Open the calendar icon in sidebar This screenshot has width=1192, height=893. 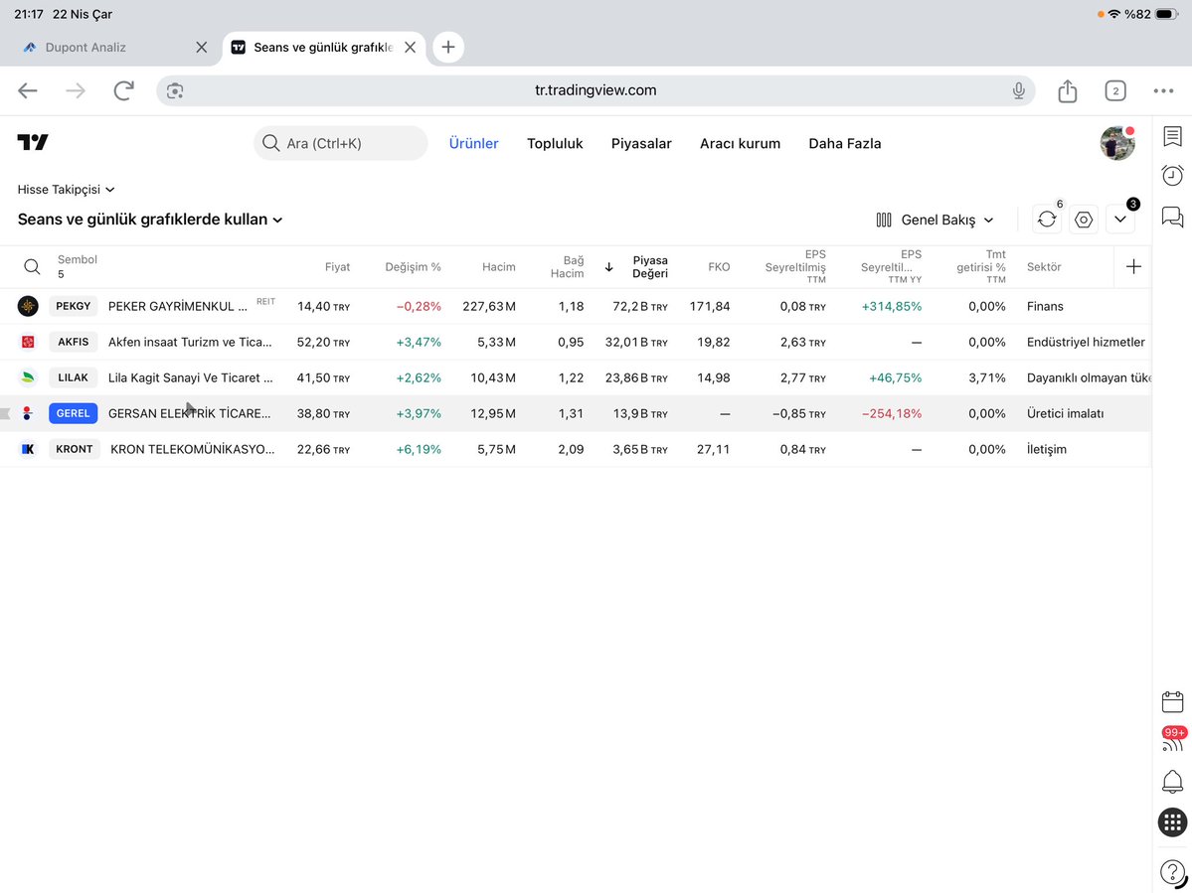coord(1172,701)
